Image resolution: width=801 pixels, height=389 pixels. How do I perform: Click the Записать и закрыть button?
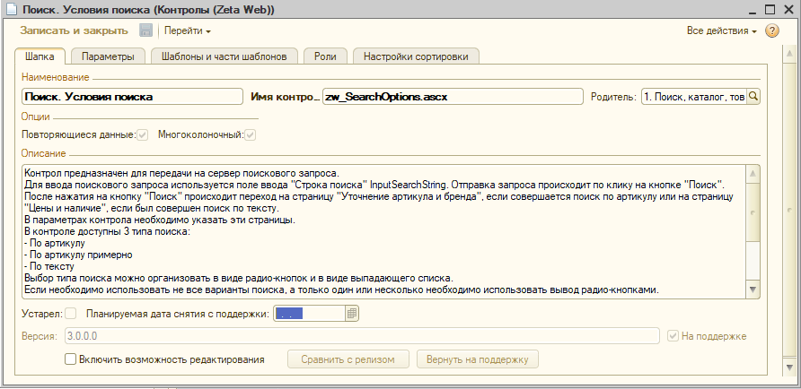pyautogui.click(x=74, y=30)
